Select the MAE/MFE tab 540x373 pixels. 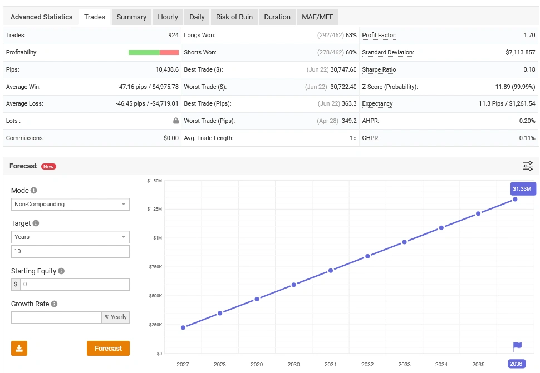point(317,17)
